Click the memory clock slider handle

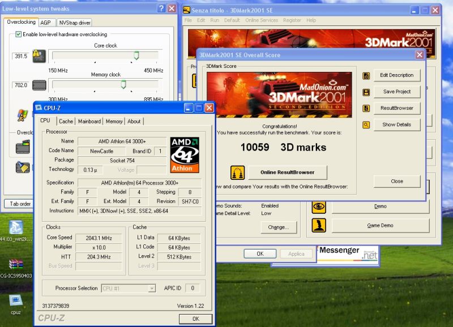tap(123, 84)
